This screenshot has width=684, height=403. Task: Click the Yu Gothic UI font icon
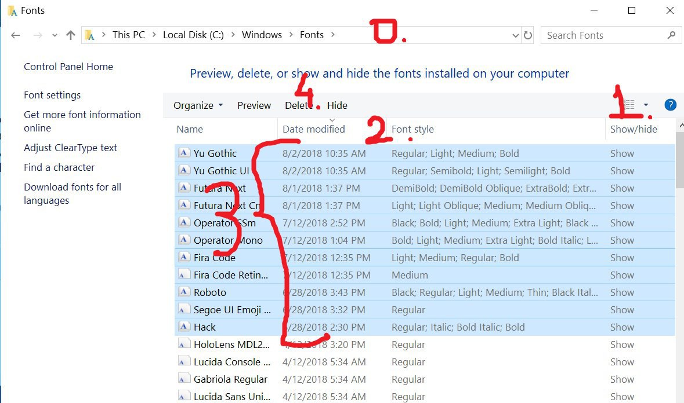pyautogui.click(x=184, y=170)
